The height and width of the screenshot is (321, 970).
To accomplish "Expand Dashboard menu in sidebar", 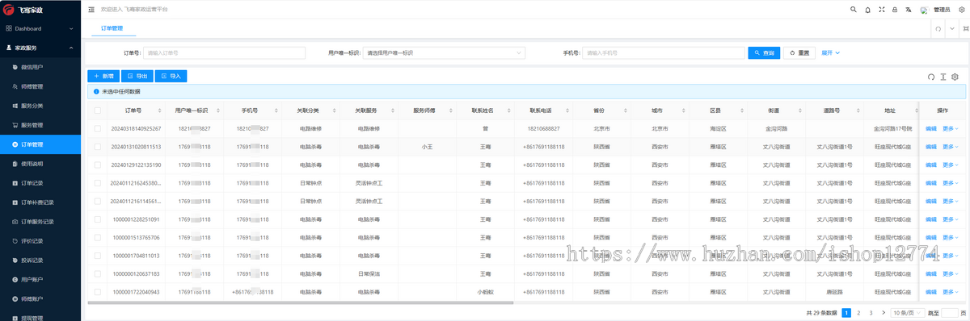I will [40, 28].
